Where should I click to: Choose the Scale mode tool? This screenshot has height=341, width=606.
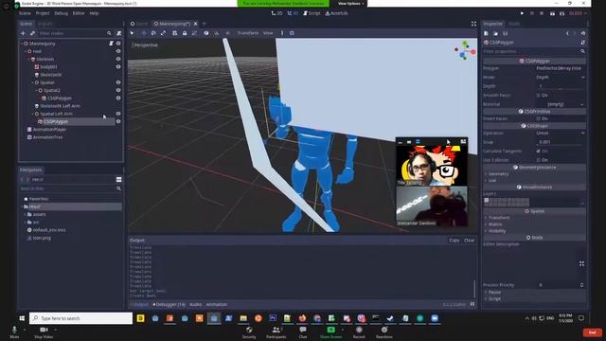pos(163,33)
